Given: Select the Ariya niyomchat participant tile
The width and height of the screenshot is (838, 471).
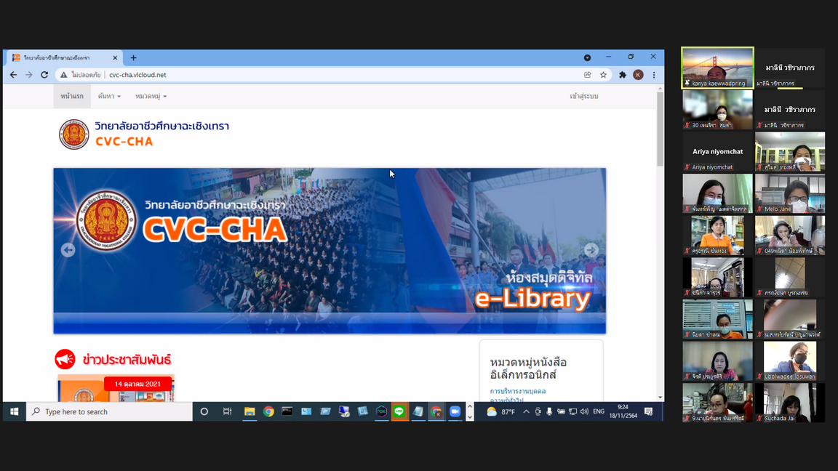Looking at the screenshot, I should tap(718, 152).
